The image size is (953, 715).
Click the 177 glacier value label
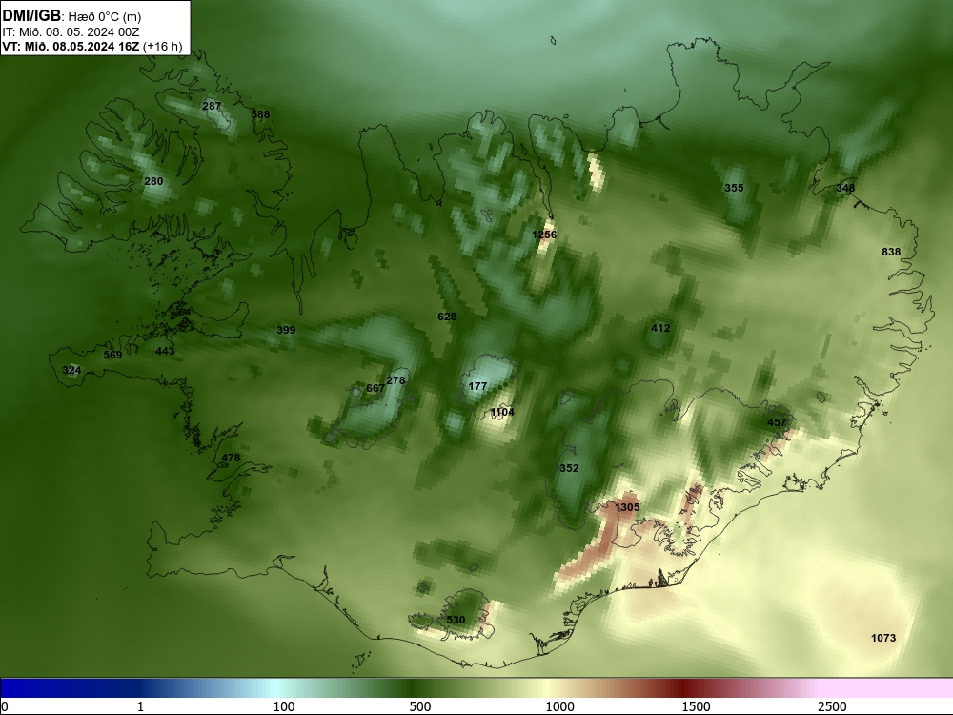pyautogui.click(x=477, y=386)
